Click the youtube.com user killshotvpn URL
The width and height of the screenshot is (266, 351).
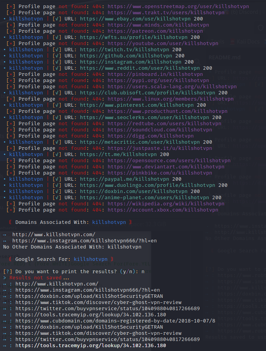pyautogui.click(x=163, y=44)
